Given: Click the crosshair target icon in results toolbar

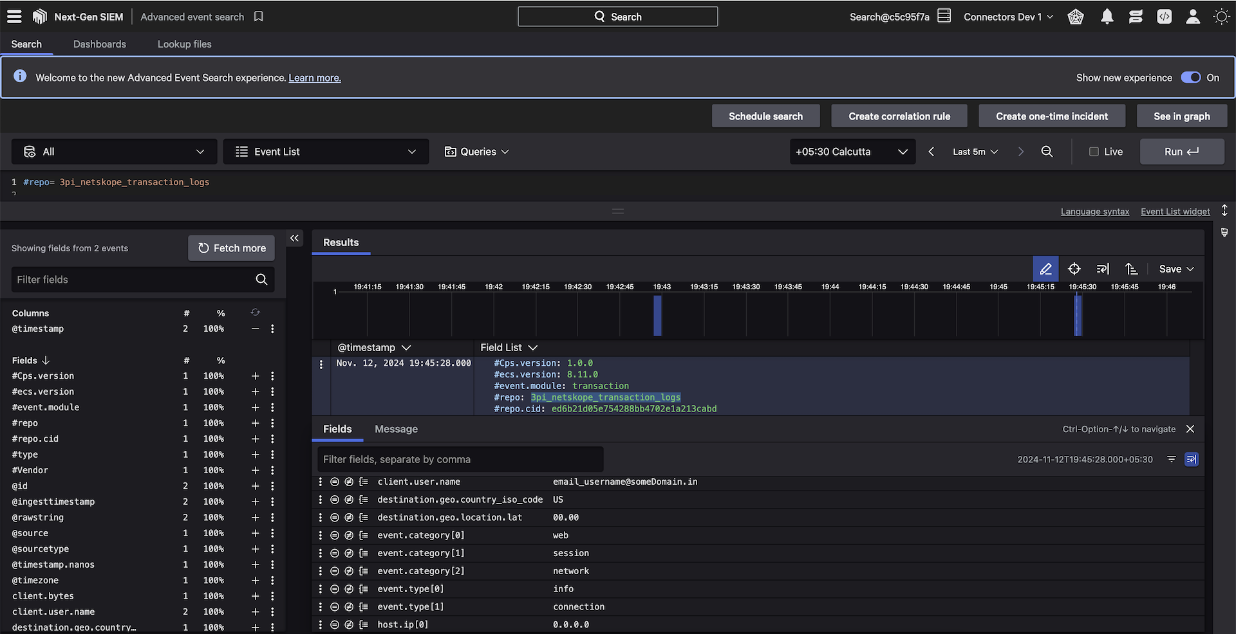Looking at the screenshot, I should (1074, 269).
